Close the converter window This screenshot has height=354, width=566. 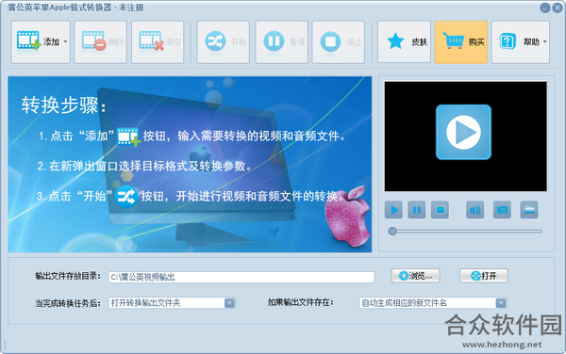pyautogui.click(x=558, y=8)
